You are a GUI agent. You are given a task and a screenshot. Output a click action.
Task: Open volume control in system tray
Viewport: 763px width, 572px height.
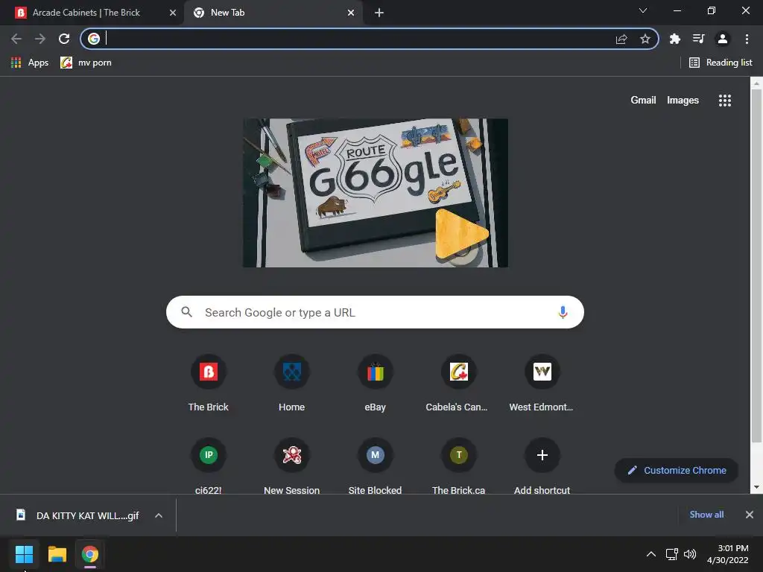click(x=690, y=554)
